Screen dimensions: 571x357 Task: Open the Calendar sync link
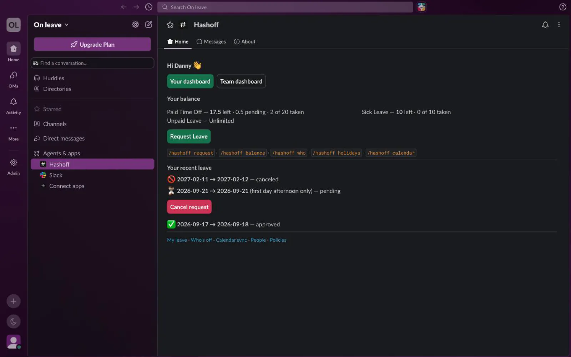pos(231,240)
